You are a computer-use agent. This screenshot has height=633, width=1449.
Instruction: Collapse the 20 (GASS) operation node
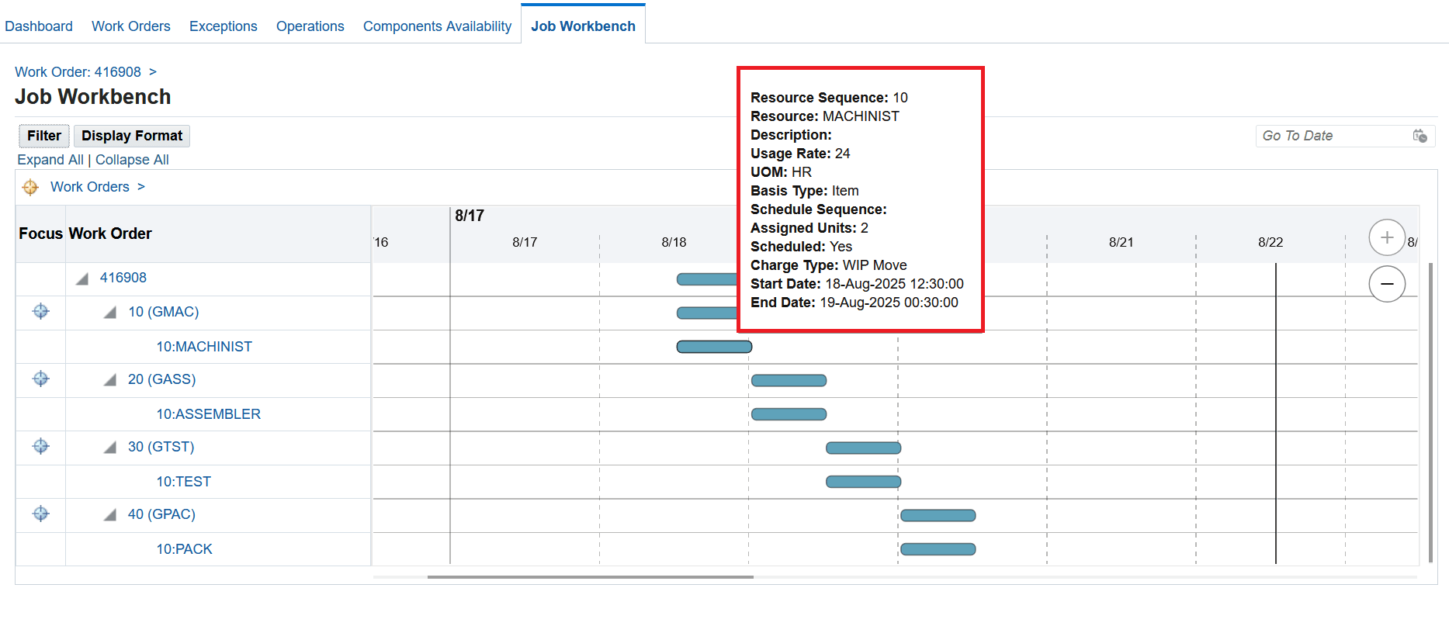click(110, 380)
